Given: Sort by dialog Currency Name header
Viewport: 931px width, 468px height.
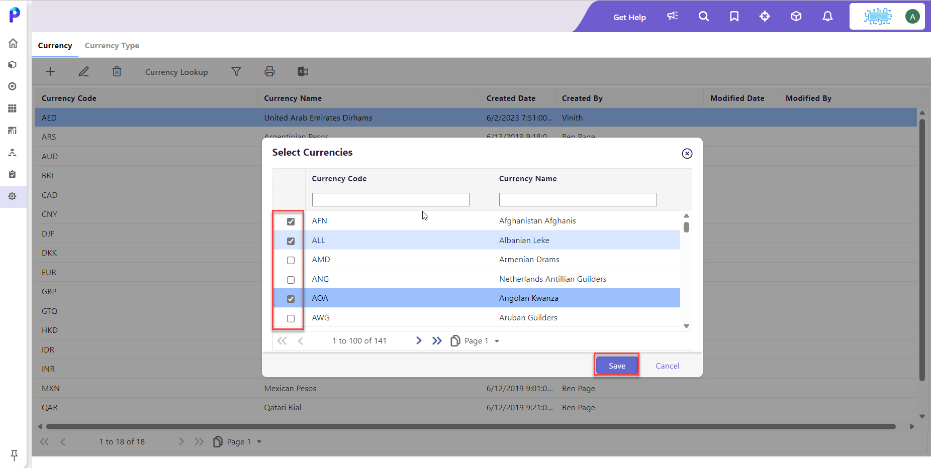Looking at the screenshot, I should [528, 178].
